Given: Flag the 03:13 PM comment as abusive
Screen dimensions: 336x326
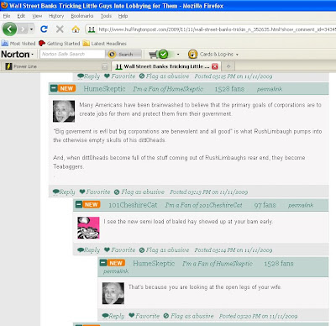Looking at the screenshot, I should pyautogui.click(x=139, y=192).
